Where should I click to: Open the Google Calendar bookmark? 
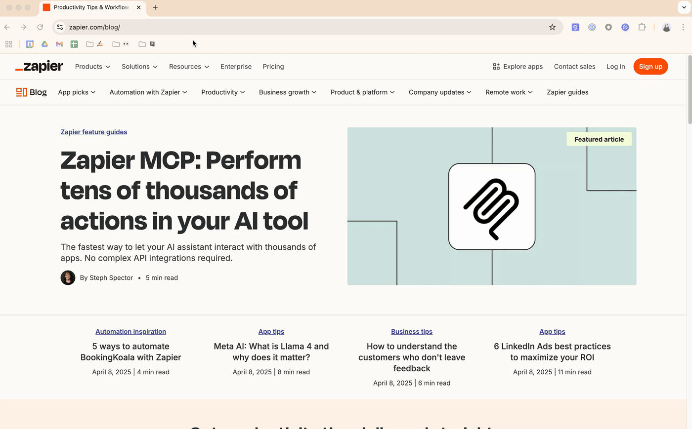coord(30,44)
